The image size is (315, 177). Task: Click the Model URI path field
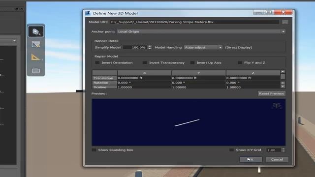point(194,22)
